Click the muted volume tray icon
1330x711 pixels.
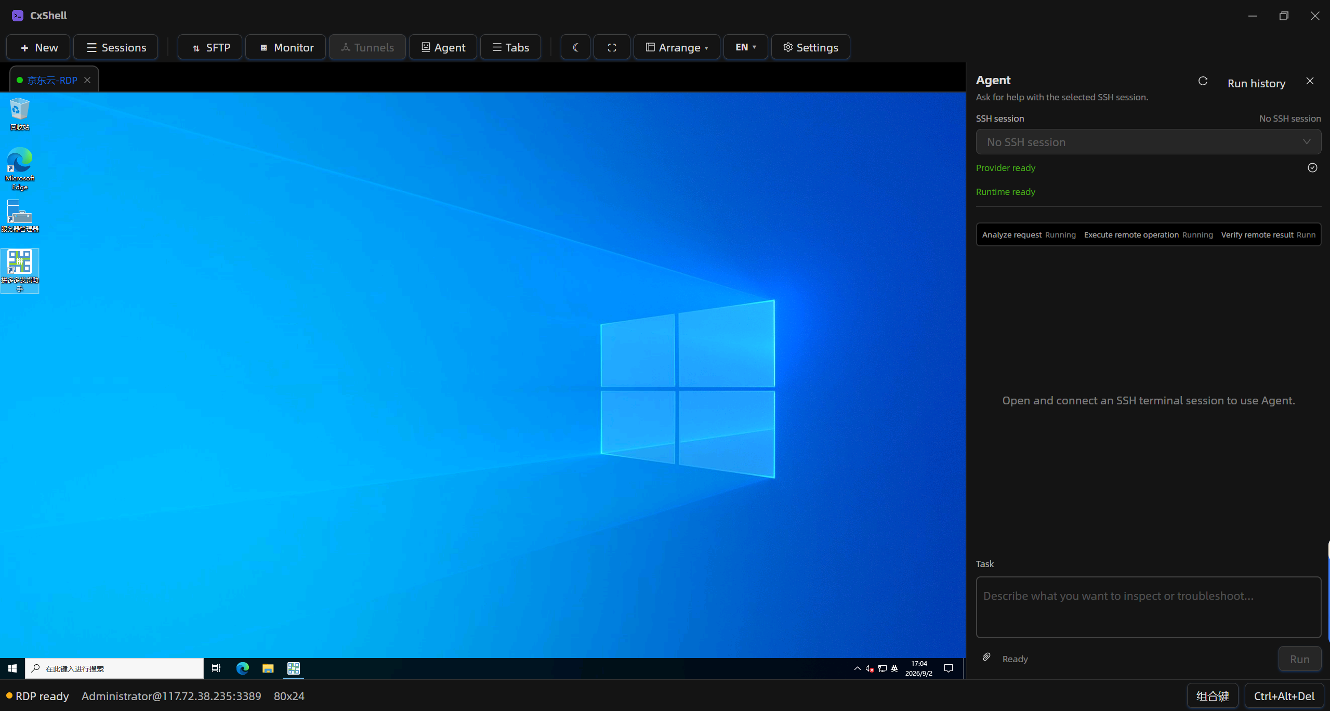click(870, 669)
